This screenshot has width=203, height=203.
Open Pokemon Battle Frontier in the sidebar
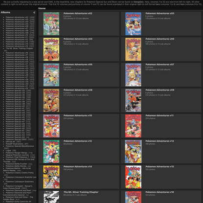tap(16, 164)
